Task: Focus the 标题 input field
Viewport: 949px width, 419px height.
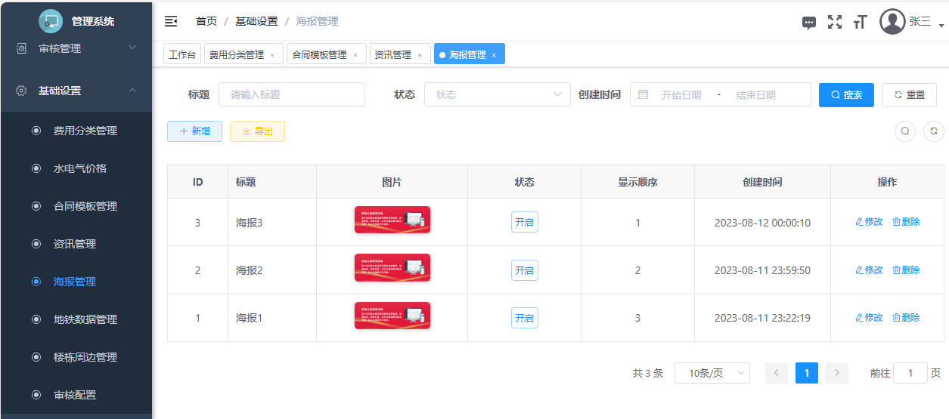Action: [291, 95]
